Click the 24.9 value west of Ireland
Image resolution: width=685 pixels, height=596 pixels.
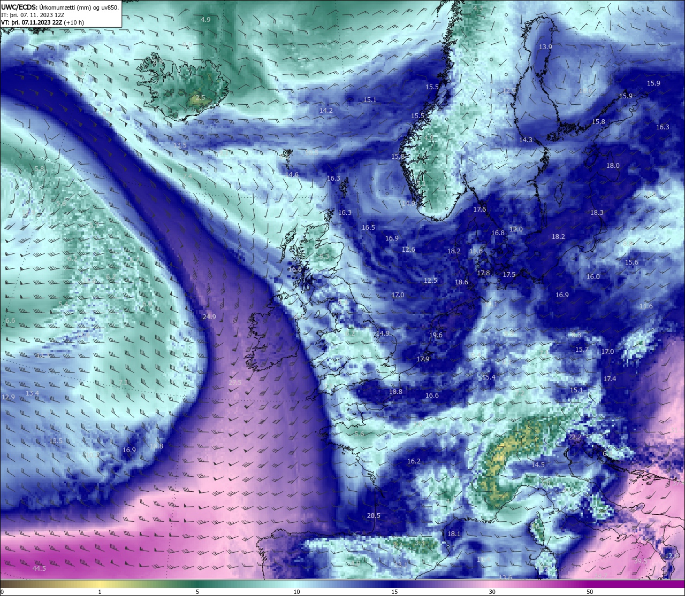209,317
